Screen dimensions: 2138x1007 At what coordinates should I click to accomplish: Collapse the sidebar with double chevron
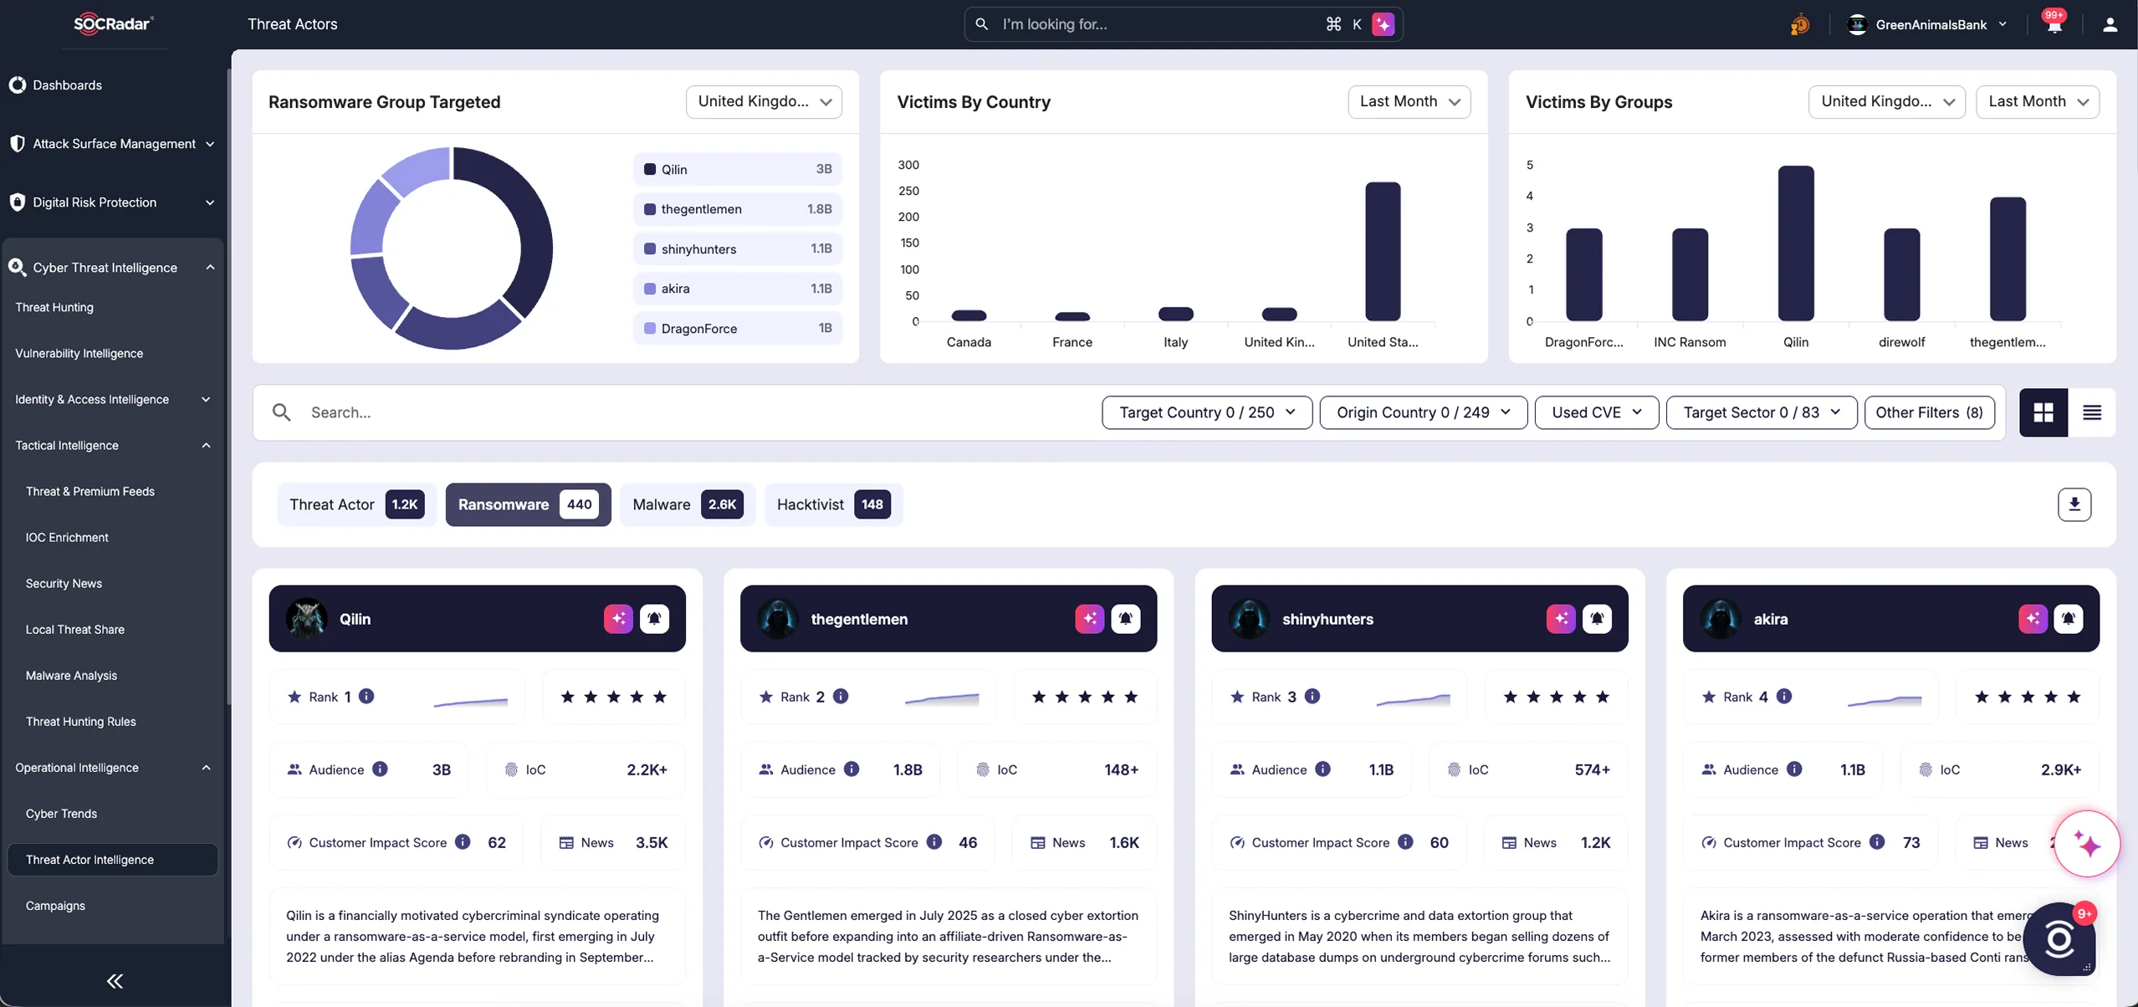pos(115,981)
